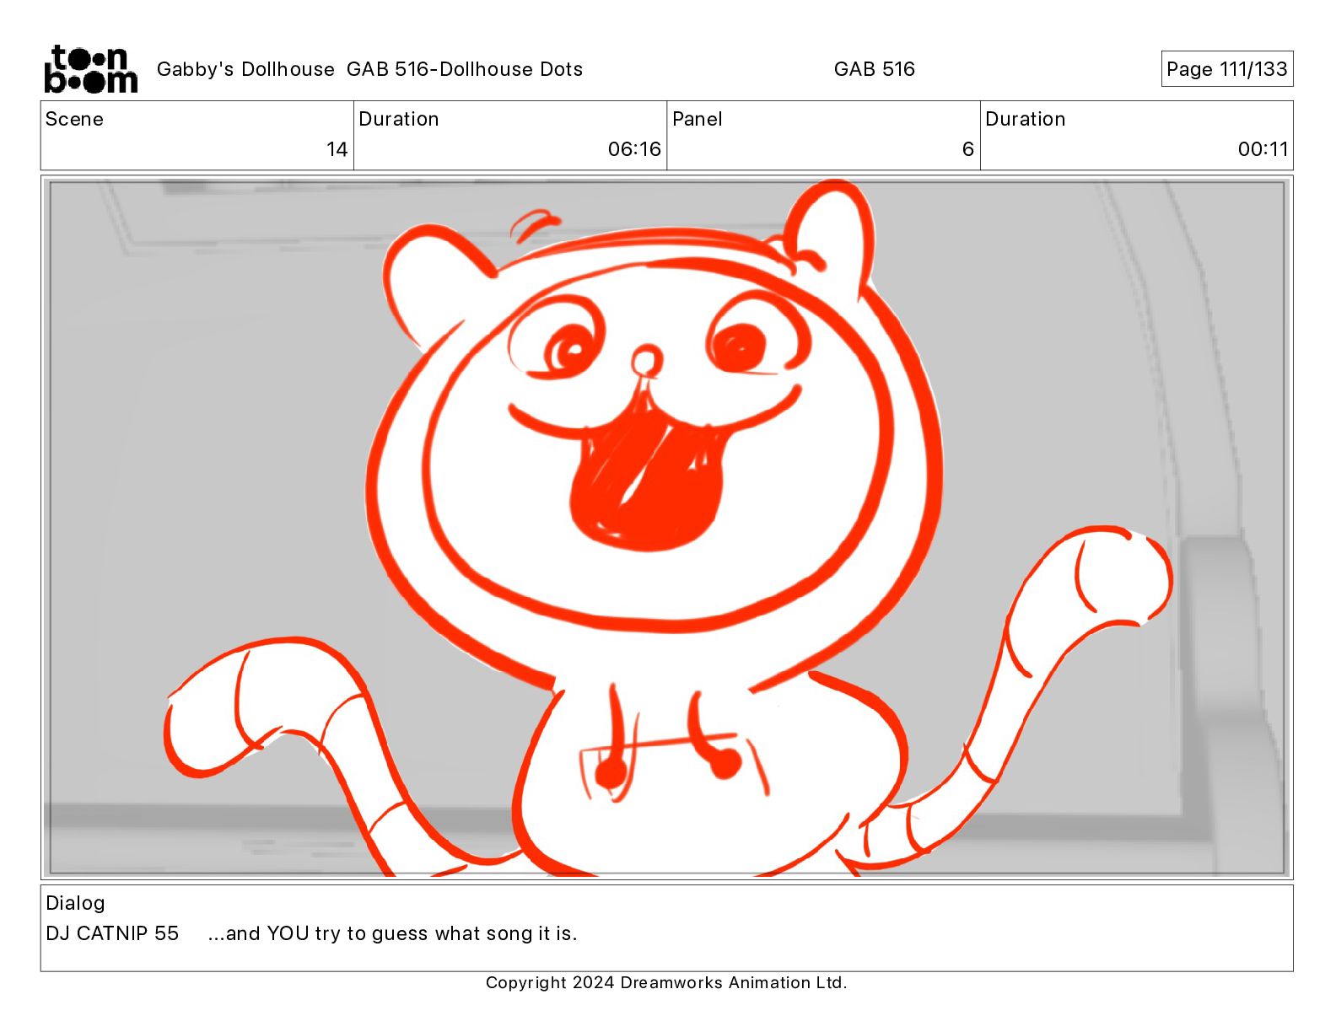Viewport: 1336px width, 1032px height.
Task: Click the "DJ CATNIP 55" character name
Action: click(112, 933)
